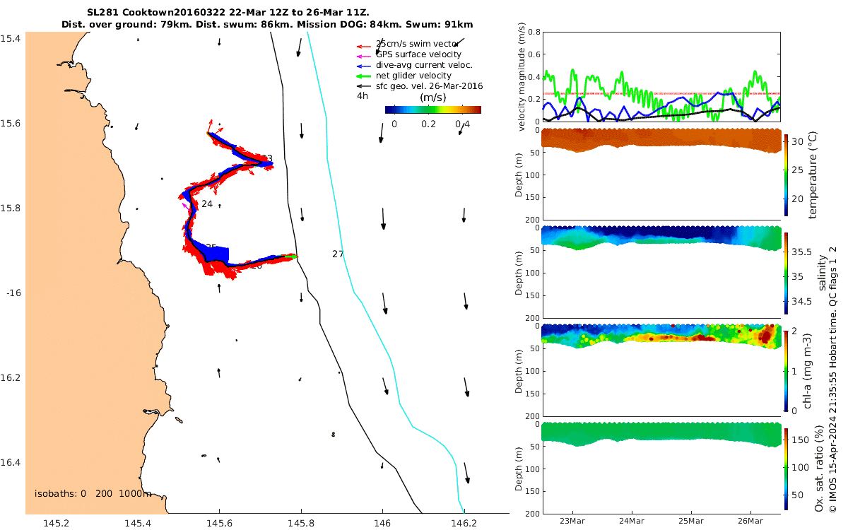Click the '146.2' longitude tick label
Screen dimensions: 848x530
tap(464, 523)
